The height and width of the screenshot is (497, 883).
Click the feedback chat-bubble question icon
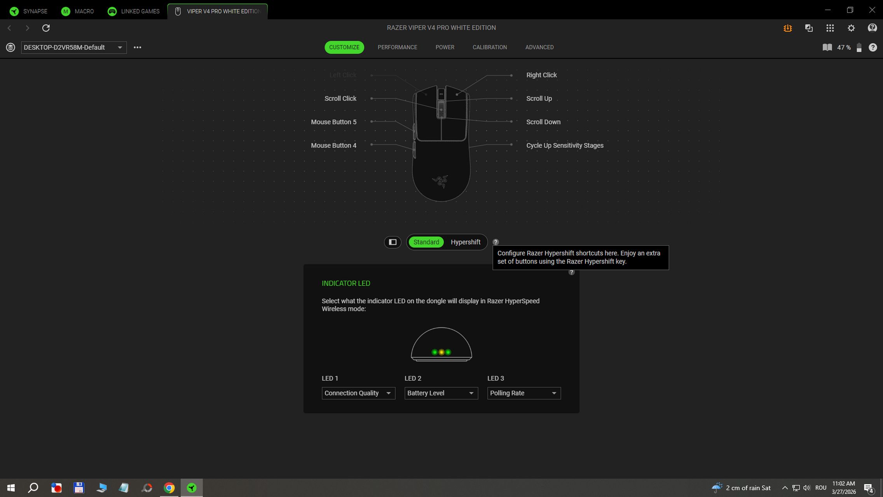[872, 28]
